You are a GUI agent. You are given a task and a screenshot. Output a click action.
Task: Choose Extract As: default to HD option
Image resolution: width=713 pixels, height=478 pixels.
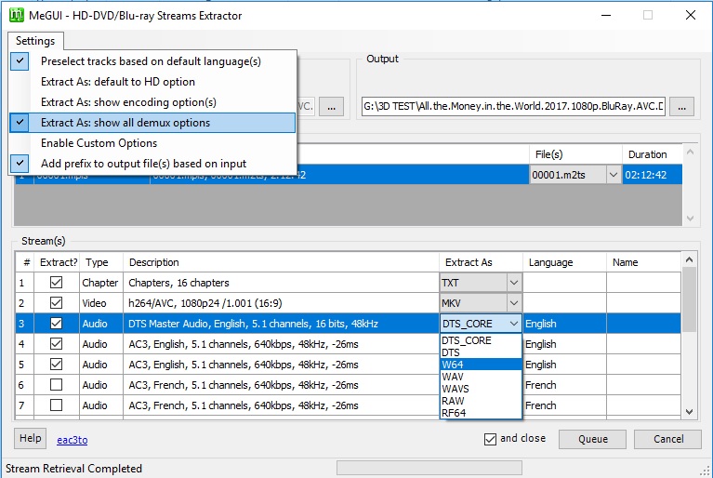[x=152, y=82]
